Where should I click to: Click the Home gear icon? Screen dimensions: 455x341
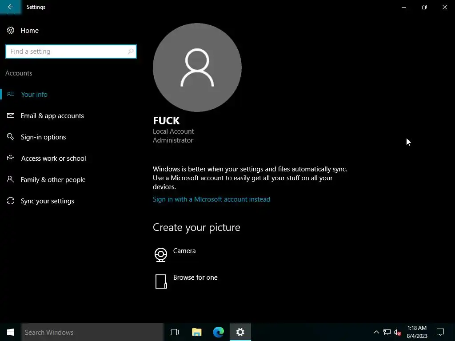11,31
